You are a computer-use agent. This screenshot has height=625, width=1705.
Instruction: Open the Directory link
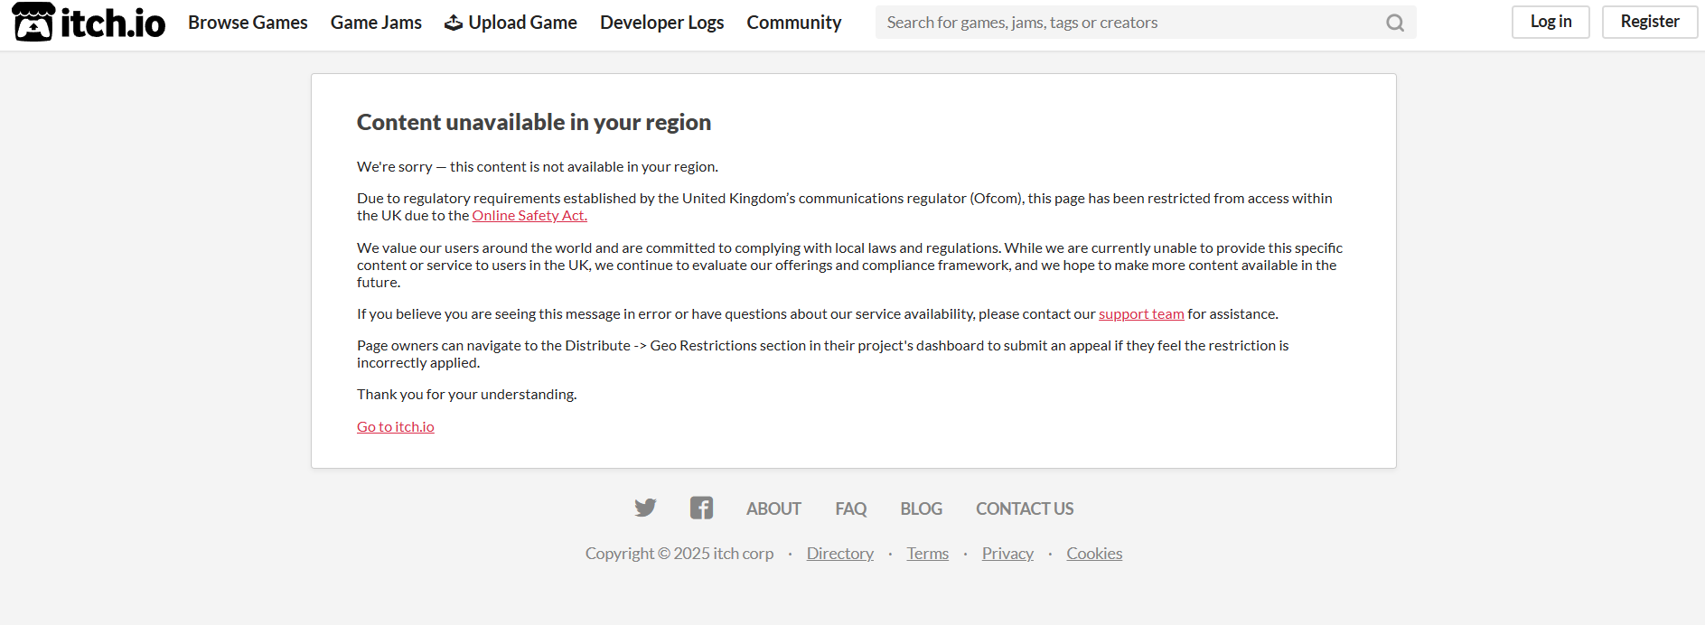840,554
